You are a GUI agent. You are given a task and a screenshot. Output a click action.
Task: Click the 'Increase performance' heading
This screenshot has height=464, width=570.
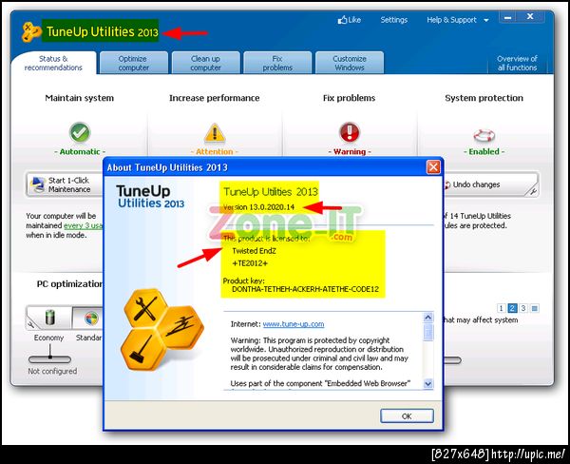click(x=215, y=98)
